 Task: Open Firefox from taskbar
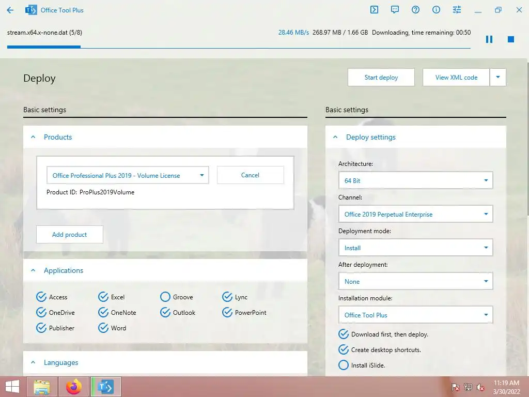(x=74, y=387)
